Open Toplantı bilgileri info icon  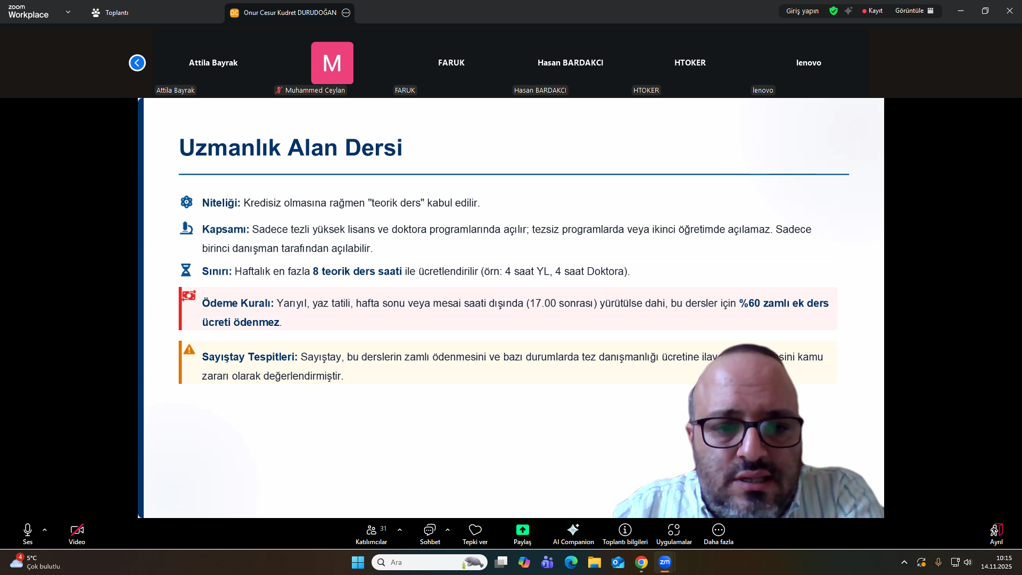625,530
